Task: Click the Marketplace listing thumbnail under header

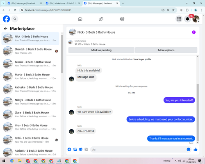Action: [71, 42]
